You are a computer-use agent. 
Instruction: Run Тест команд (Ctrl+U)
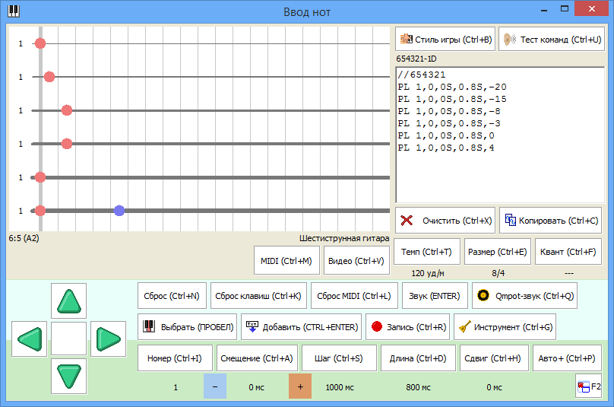pos(552,39)
